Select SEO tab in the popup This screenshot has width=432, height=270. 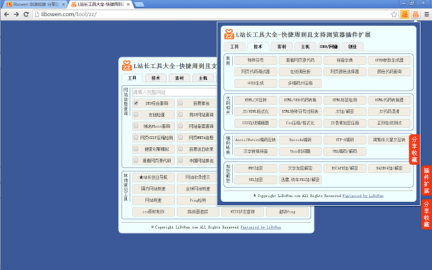329,47
